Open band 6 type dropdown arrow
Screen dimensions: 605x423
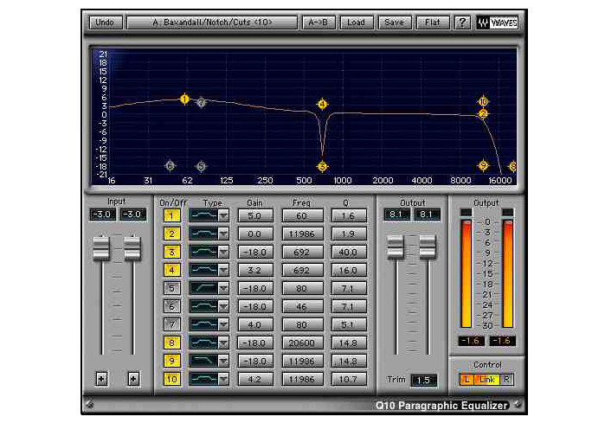click(x=223, y=306)
